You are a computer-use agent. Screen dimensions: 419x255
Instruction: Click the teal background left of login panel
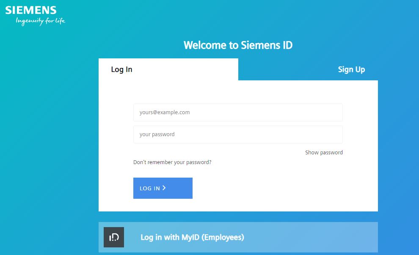(x=48, y=134)
